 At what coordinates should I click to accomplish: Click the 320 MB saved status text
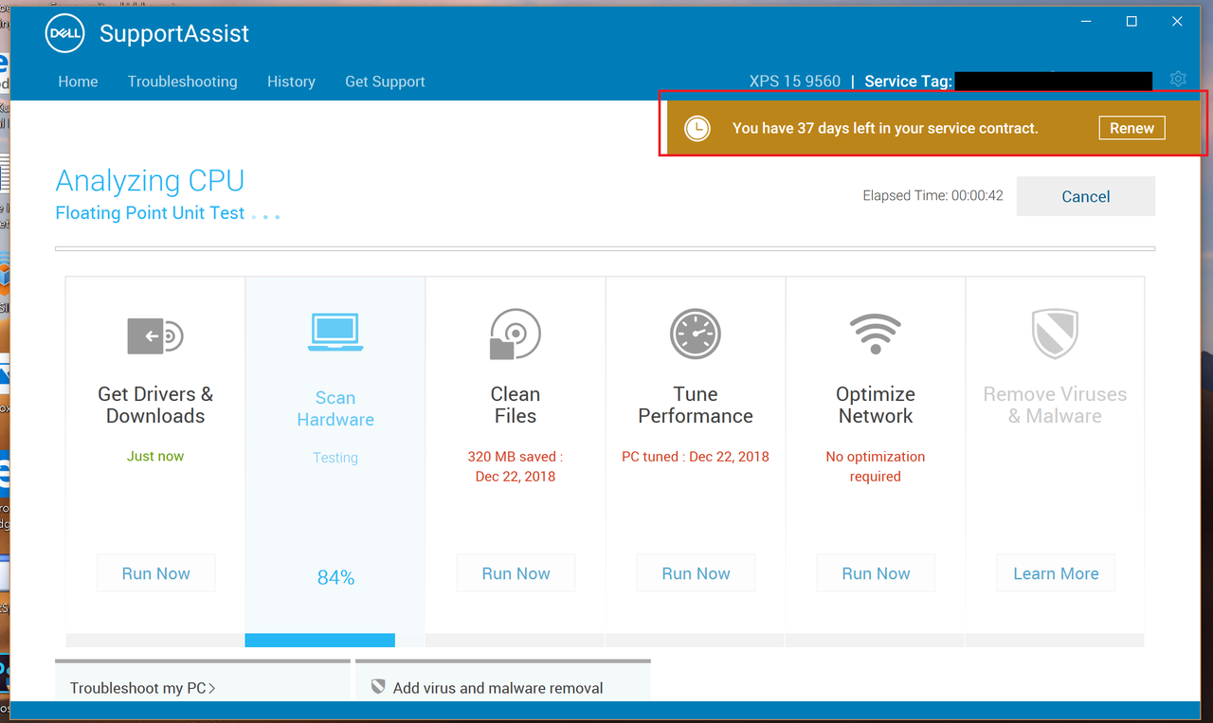pyautogui.click(x=516, y=466)
